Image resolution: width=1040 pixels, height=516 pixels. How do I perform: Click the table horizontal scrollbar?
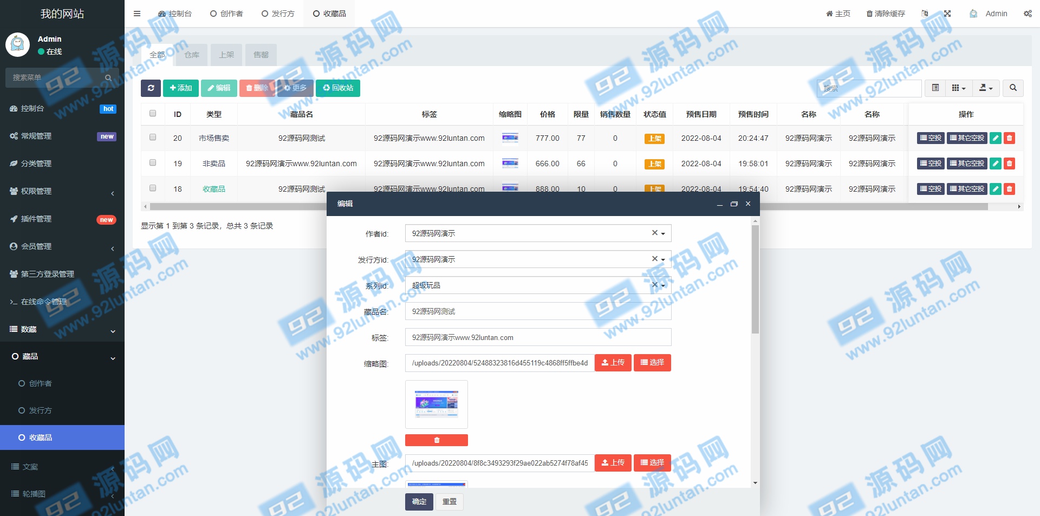pyautogui.click(x=569, y=206)
